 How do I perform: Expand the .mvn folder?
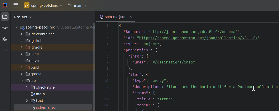[x=21, y=61]
